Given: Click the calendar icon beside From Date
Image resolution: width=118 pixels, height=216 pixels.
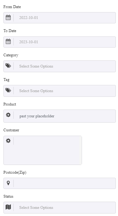Looking at the screenshot, I should (x=8, y=18).
